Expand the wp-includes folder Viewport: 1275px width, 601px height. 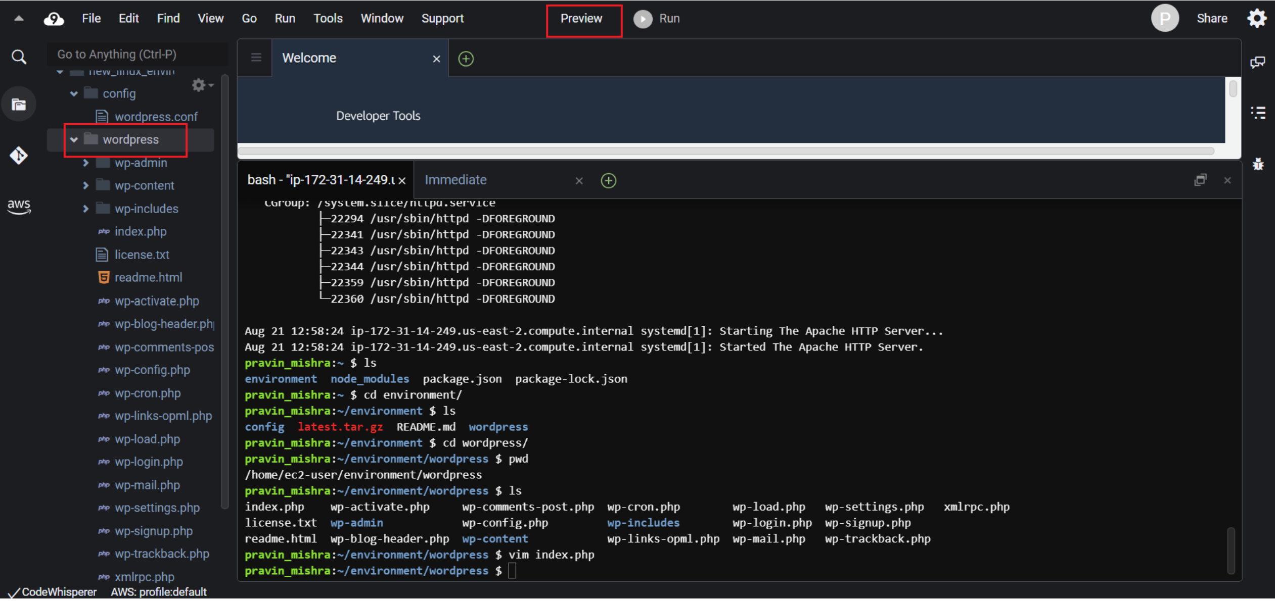(x=85, y=209)
